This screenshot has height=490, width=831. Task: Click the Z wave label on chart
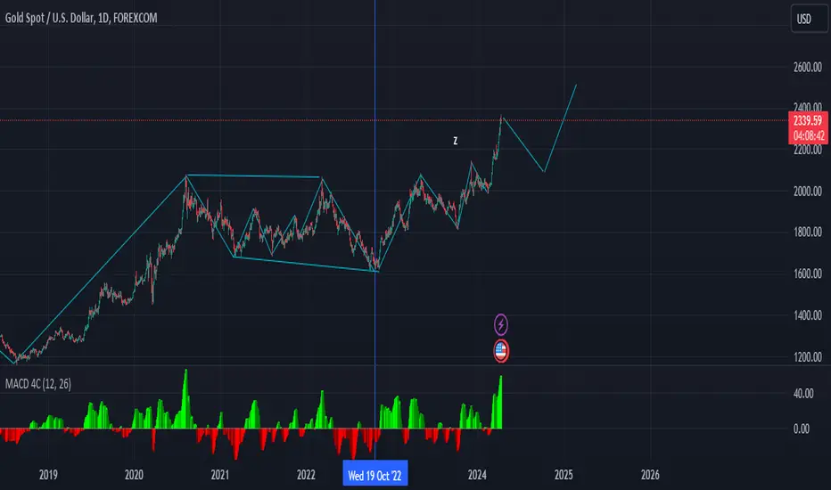point(456,141)
